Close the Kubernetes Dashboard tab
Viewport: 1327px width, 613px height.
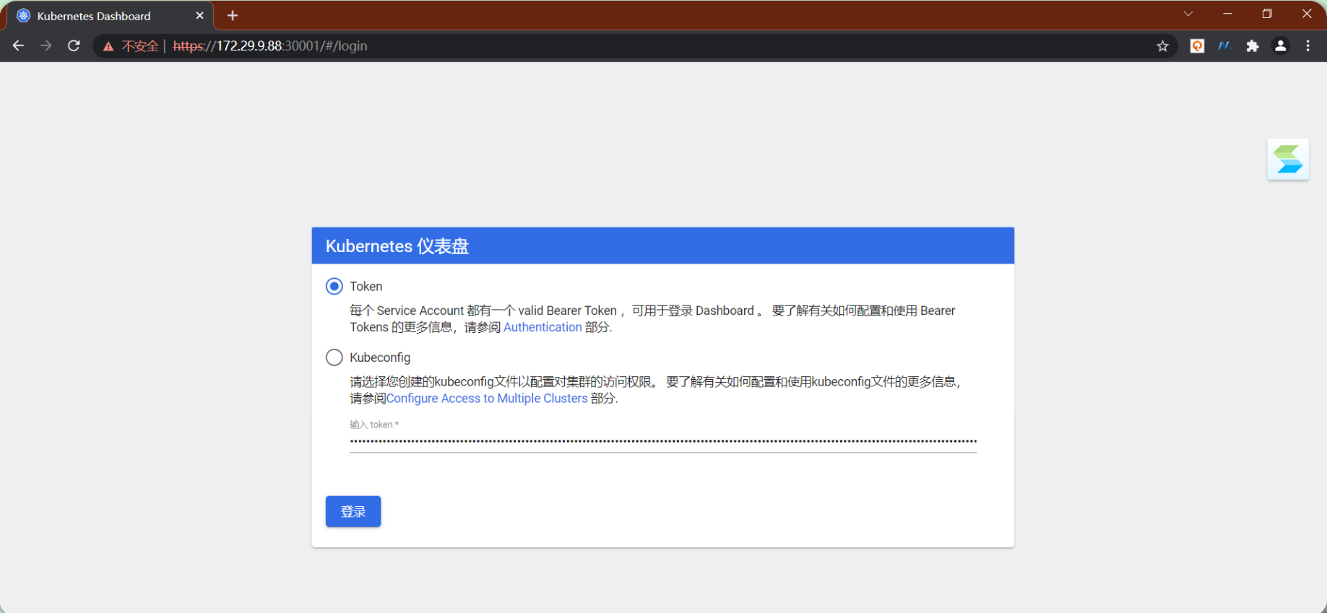pyautogui.click(x=200, y=15)
